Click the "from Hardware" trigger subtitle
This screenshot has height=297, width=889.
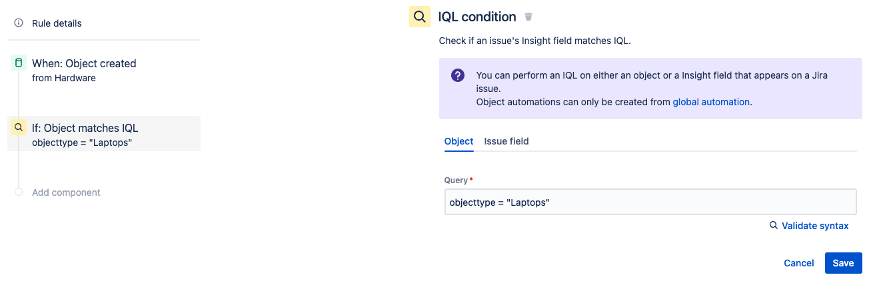coord(64,78)
